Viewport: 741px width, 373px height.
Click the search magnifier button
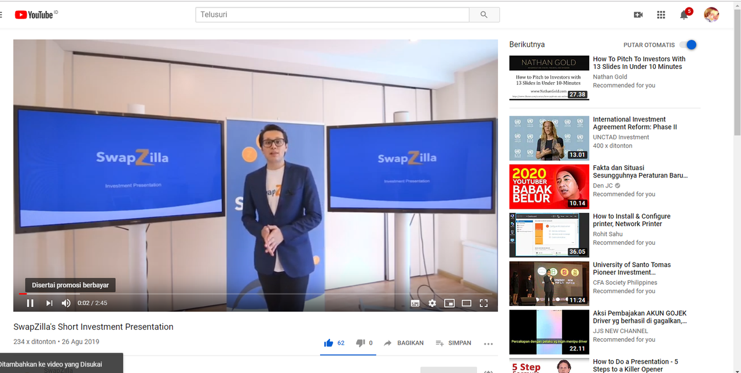point(484,15)
